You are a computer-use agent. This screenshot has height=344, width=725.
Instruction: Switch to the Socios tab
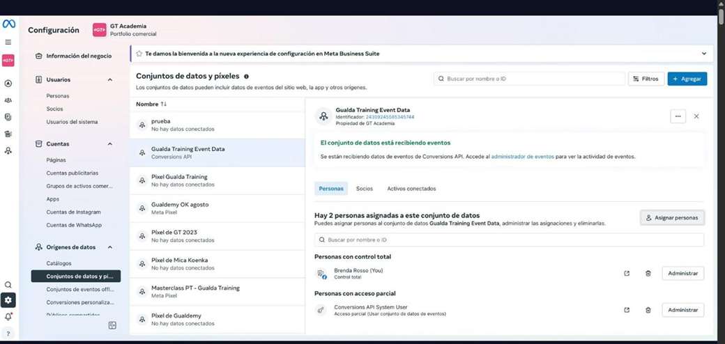click(365, 189)
